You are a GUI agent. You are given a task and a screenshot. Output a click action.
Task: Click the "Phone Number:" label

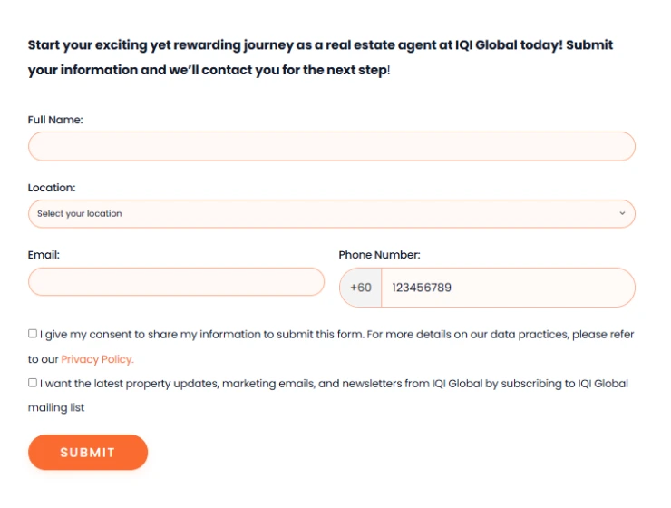379,255
